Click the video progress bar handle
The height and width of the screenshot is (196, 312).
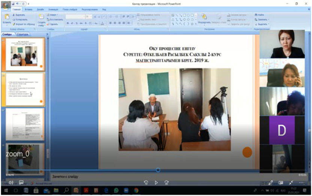(158, 170)
